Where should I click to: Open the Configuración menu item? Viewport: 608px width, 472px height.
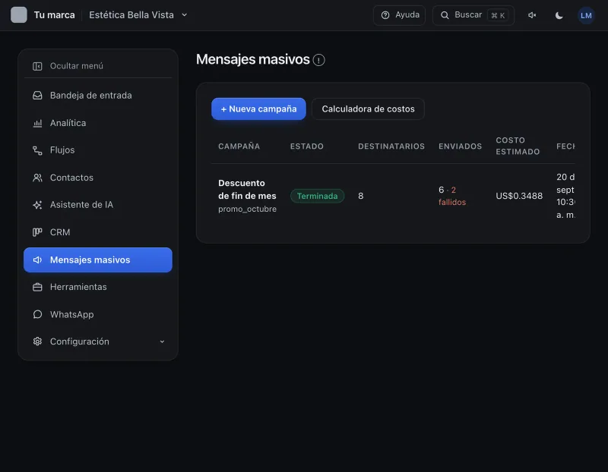coord(98,341)
